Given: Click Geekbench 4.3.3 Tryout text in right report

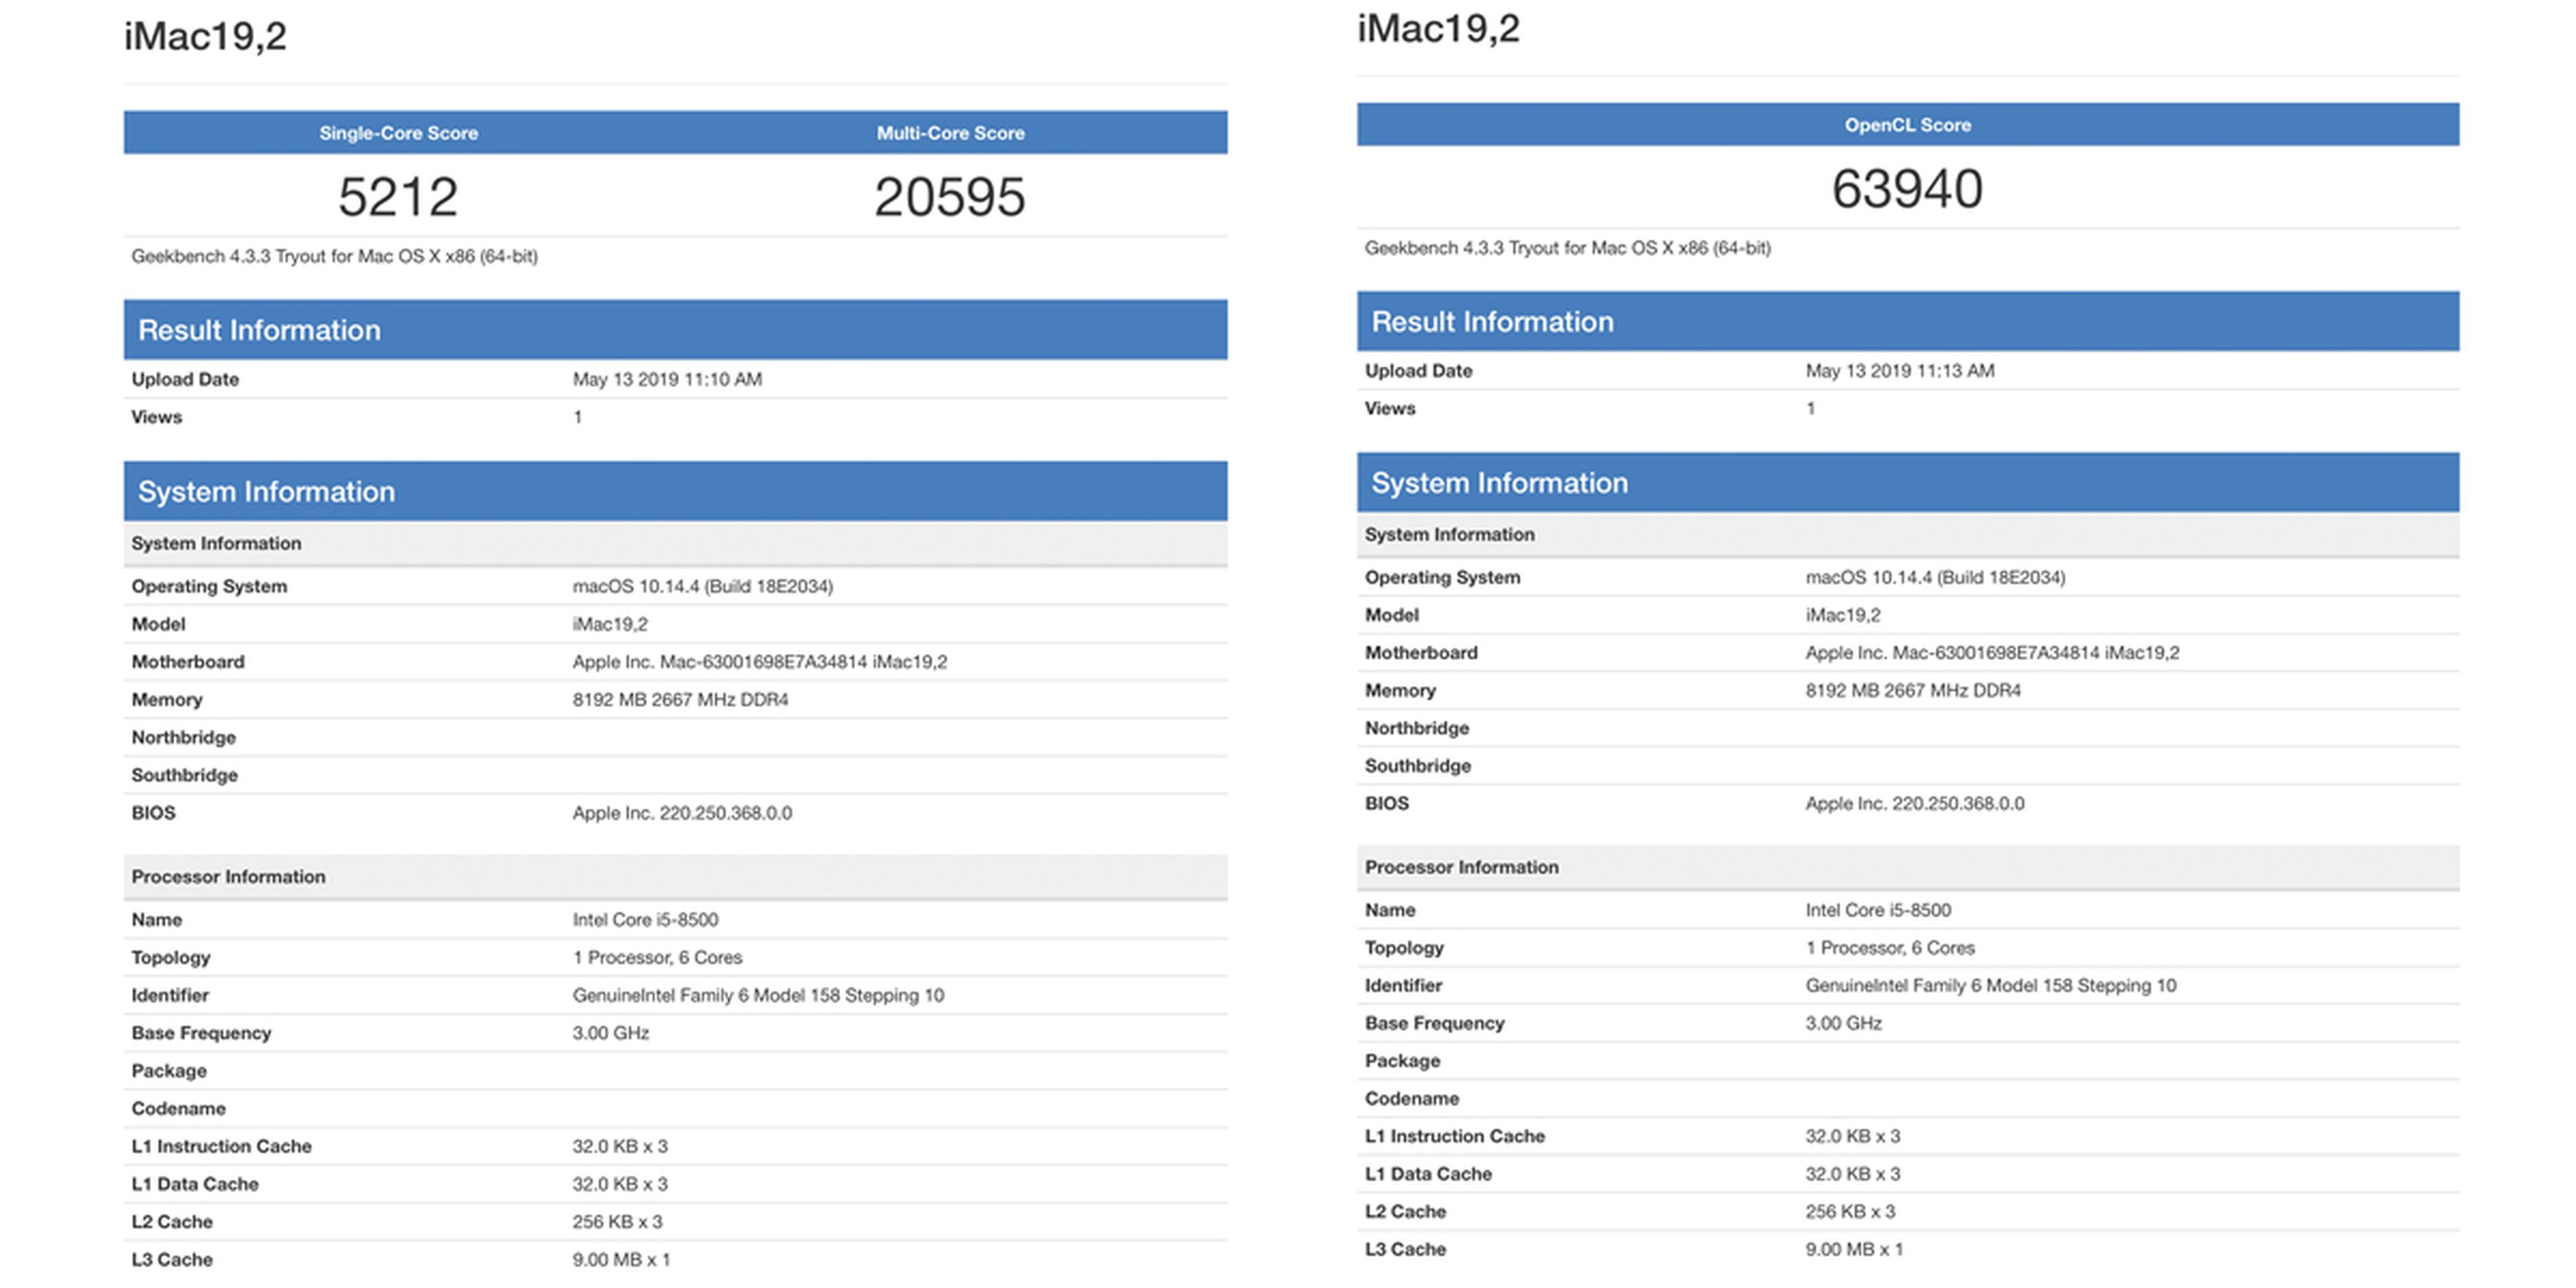Looking at the screenshot, I should (1567, 248).
